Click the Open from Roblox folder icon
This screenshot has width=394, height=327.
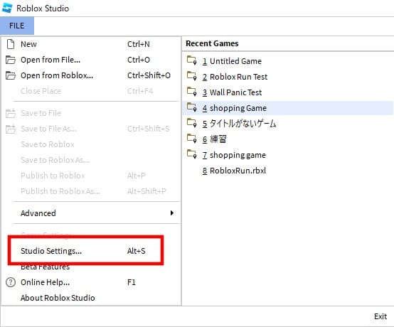click(x=11, y=75)
